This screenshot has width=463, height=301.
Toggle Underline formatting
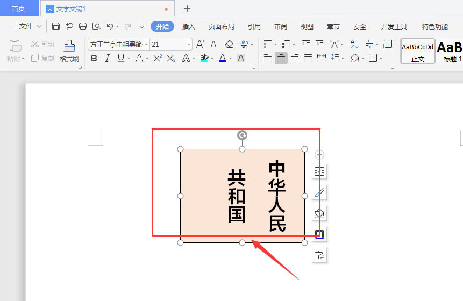point(121,58)
